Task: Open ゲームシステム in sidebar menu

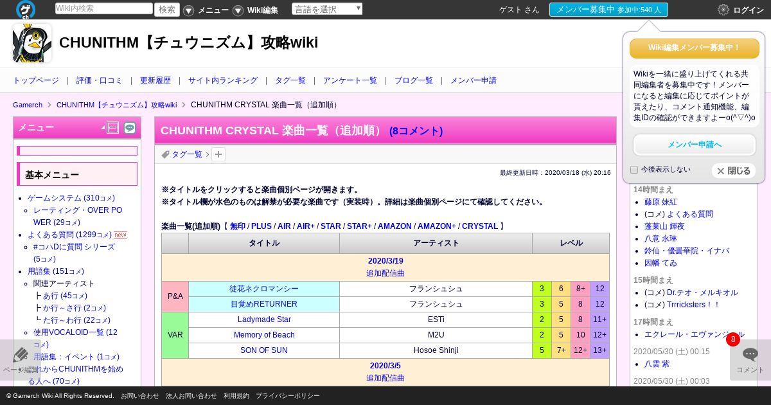Action: (71, 198)
